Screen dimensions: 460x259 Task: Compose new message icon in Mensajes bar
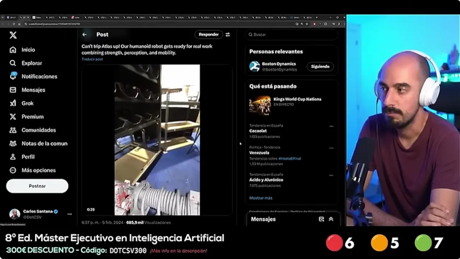point(321,219)
